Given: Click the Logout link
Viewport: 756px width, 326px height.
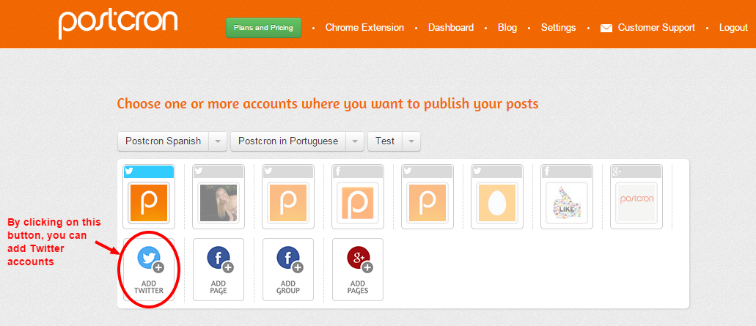Looking at the screenshot, I should tap(733, 28).
